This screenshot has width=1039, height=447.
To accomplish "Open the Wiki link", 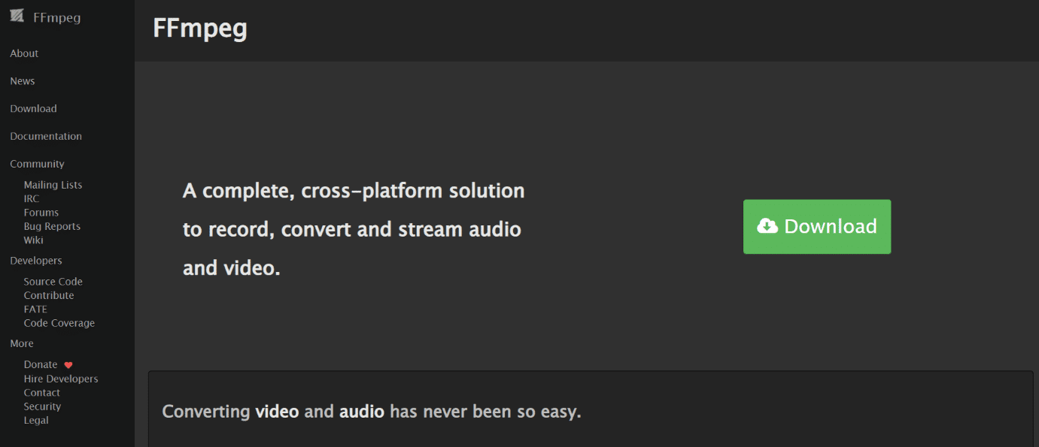I will click(x=34, y=240).
